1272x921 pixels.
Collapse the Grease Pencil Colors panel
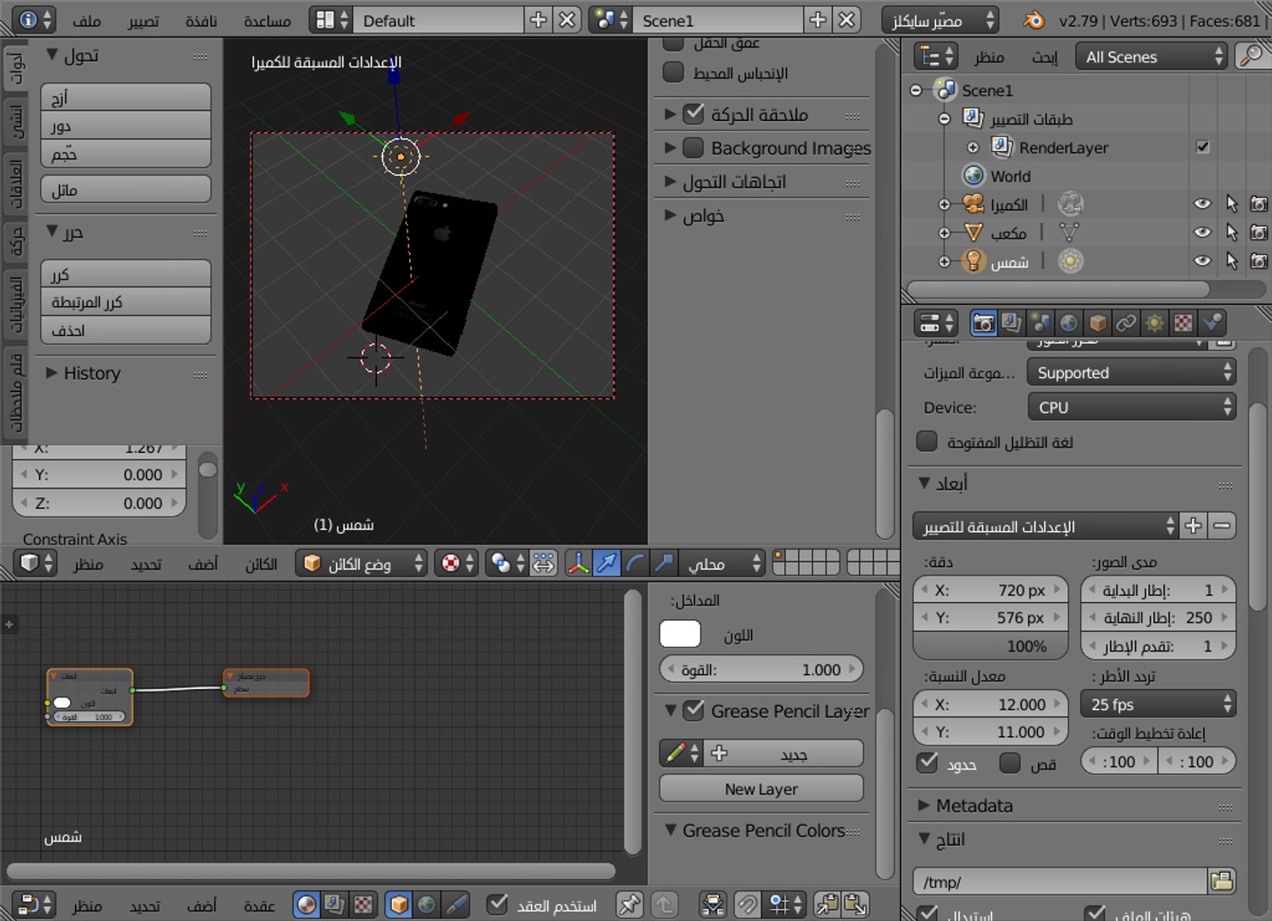(x=672, y=830)
